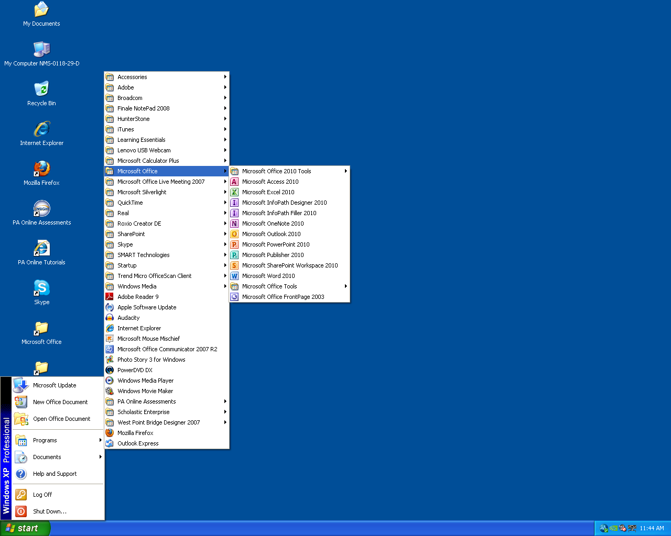Open the iTunes program folder

[x=167, y=129]
